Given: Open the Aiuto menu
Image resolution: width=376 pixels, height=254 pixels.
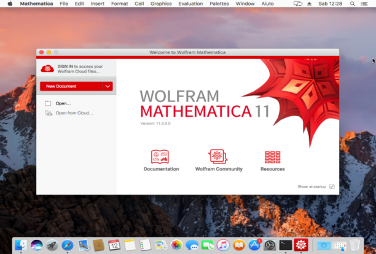Looking at the screenshot, I should (267, 4).
